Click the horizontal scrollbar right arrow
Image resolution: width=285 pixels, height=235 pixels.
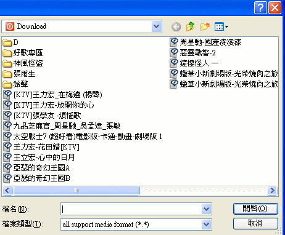coord(273,191)
